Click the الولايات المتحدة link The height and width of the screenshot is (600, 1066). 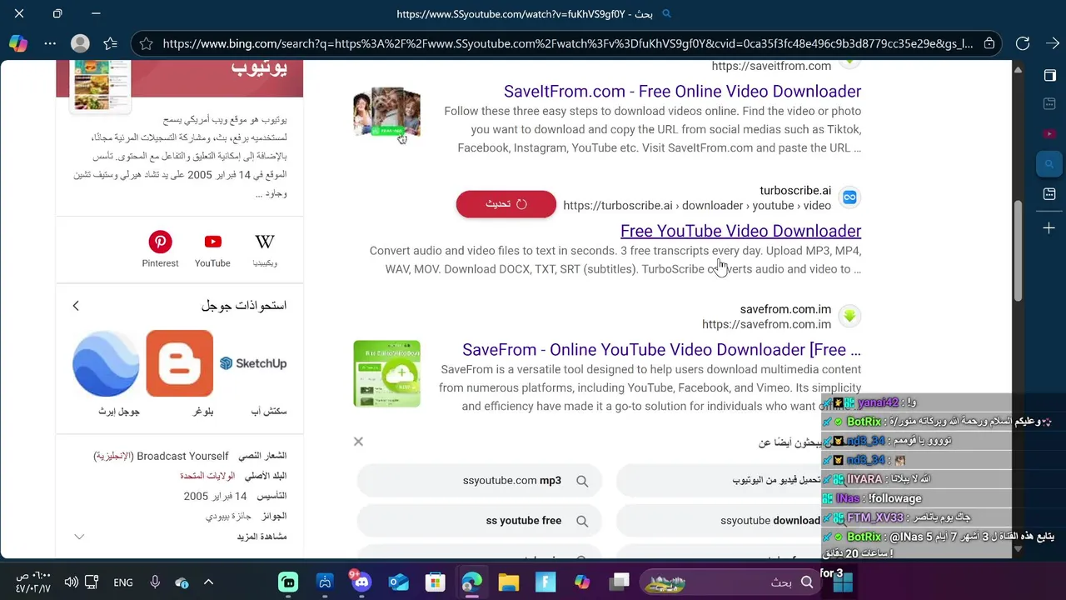207,476
